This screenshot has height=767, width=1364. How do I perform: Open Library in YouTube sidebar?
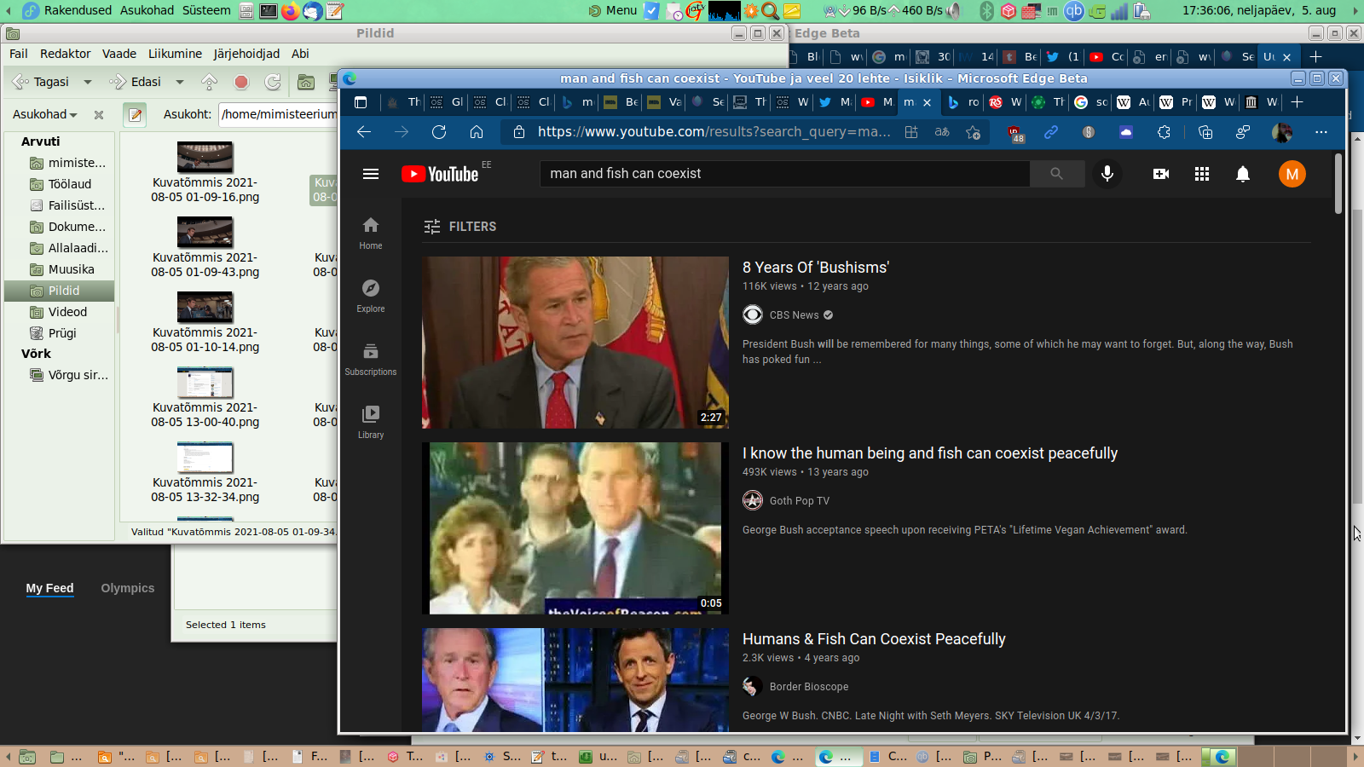click(370, 421)
